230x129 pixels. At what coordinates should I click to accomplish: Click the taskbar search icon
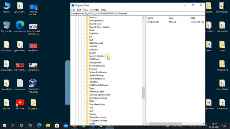13,125
